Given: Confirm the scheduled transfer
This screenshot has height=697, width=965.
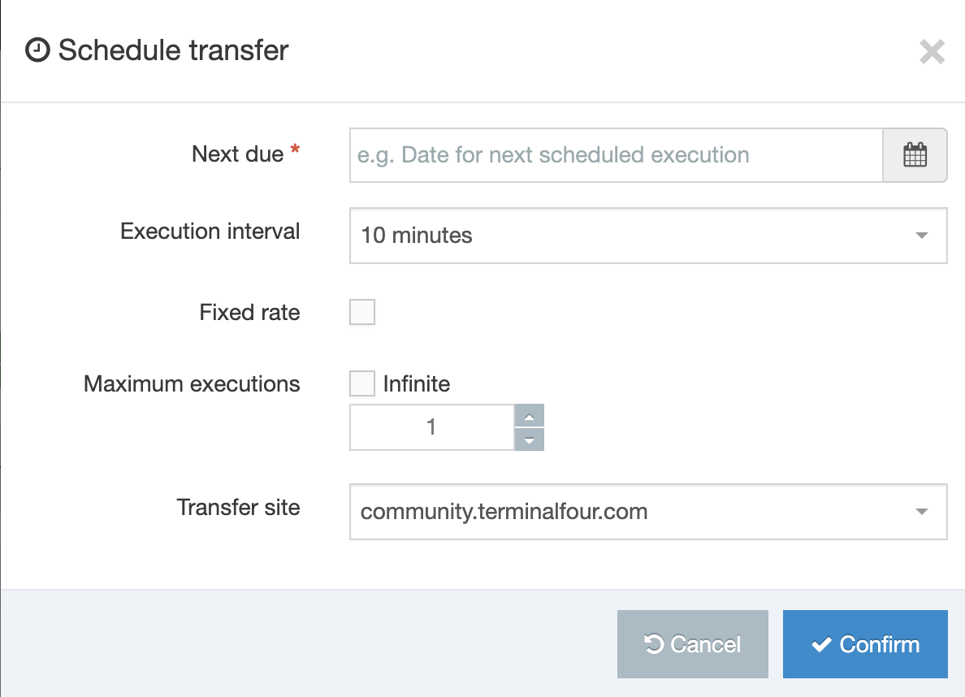Looking at the screenshot, I should point(865,644).
